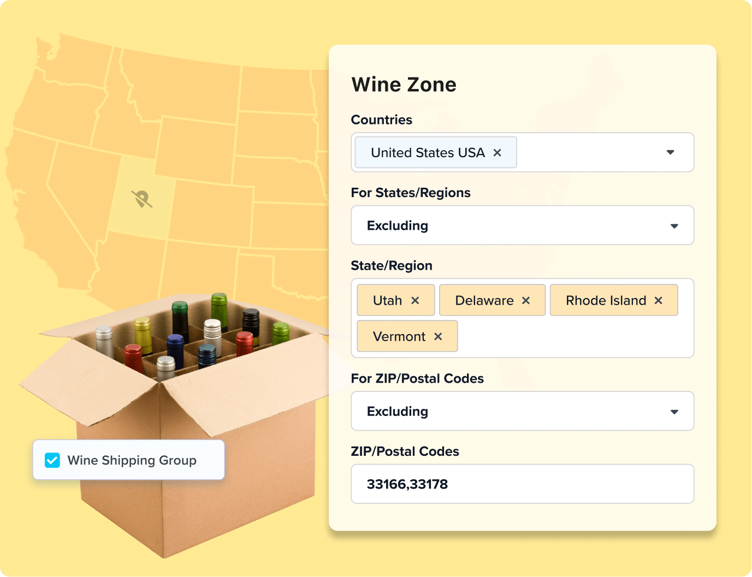Image resolution: width=752 pixels, height=577 pixels.
Task: Expand the For States/Regions dropdown
Action: point(674,225)
